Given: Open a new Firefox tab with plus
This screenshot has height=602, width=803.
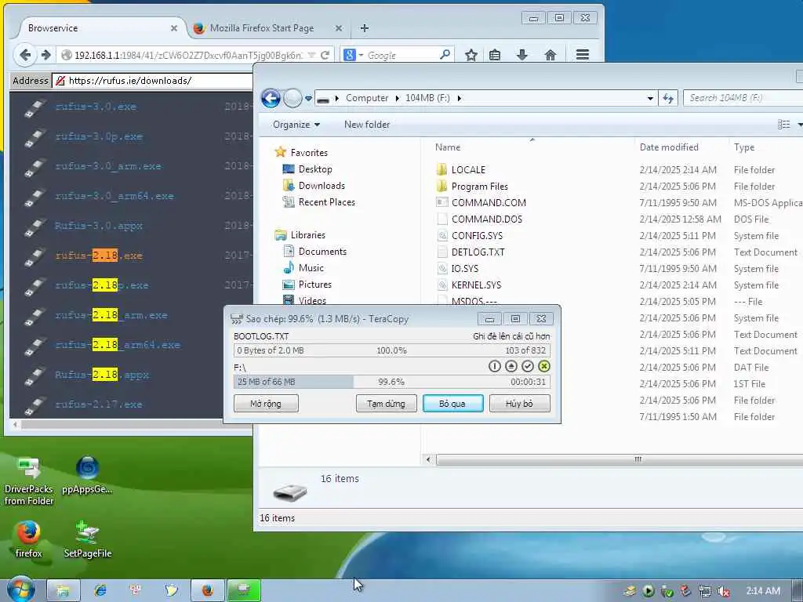Looking at the screenshot, I should click(364, 28).
